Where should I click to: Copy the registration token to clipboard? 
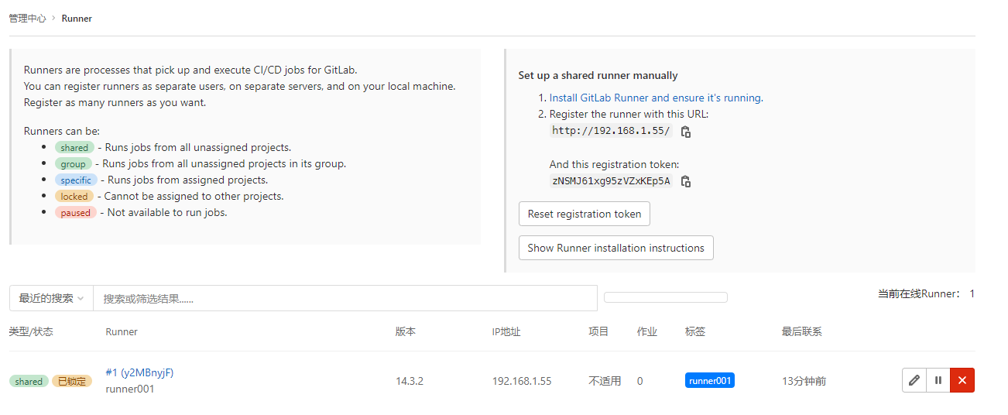pyautogui.click(x=685, y=181)
